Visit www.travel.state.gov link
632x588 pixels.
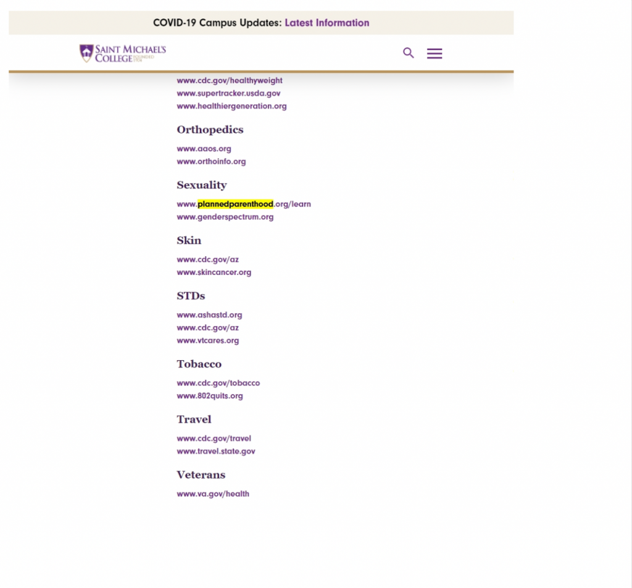point(216,451)
